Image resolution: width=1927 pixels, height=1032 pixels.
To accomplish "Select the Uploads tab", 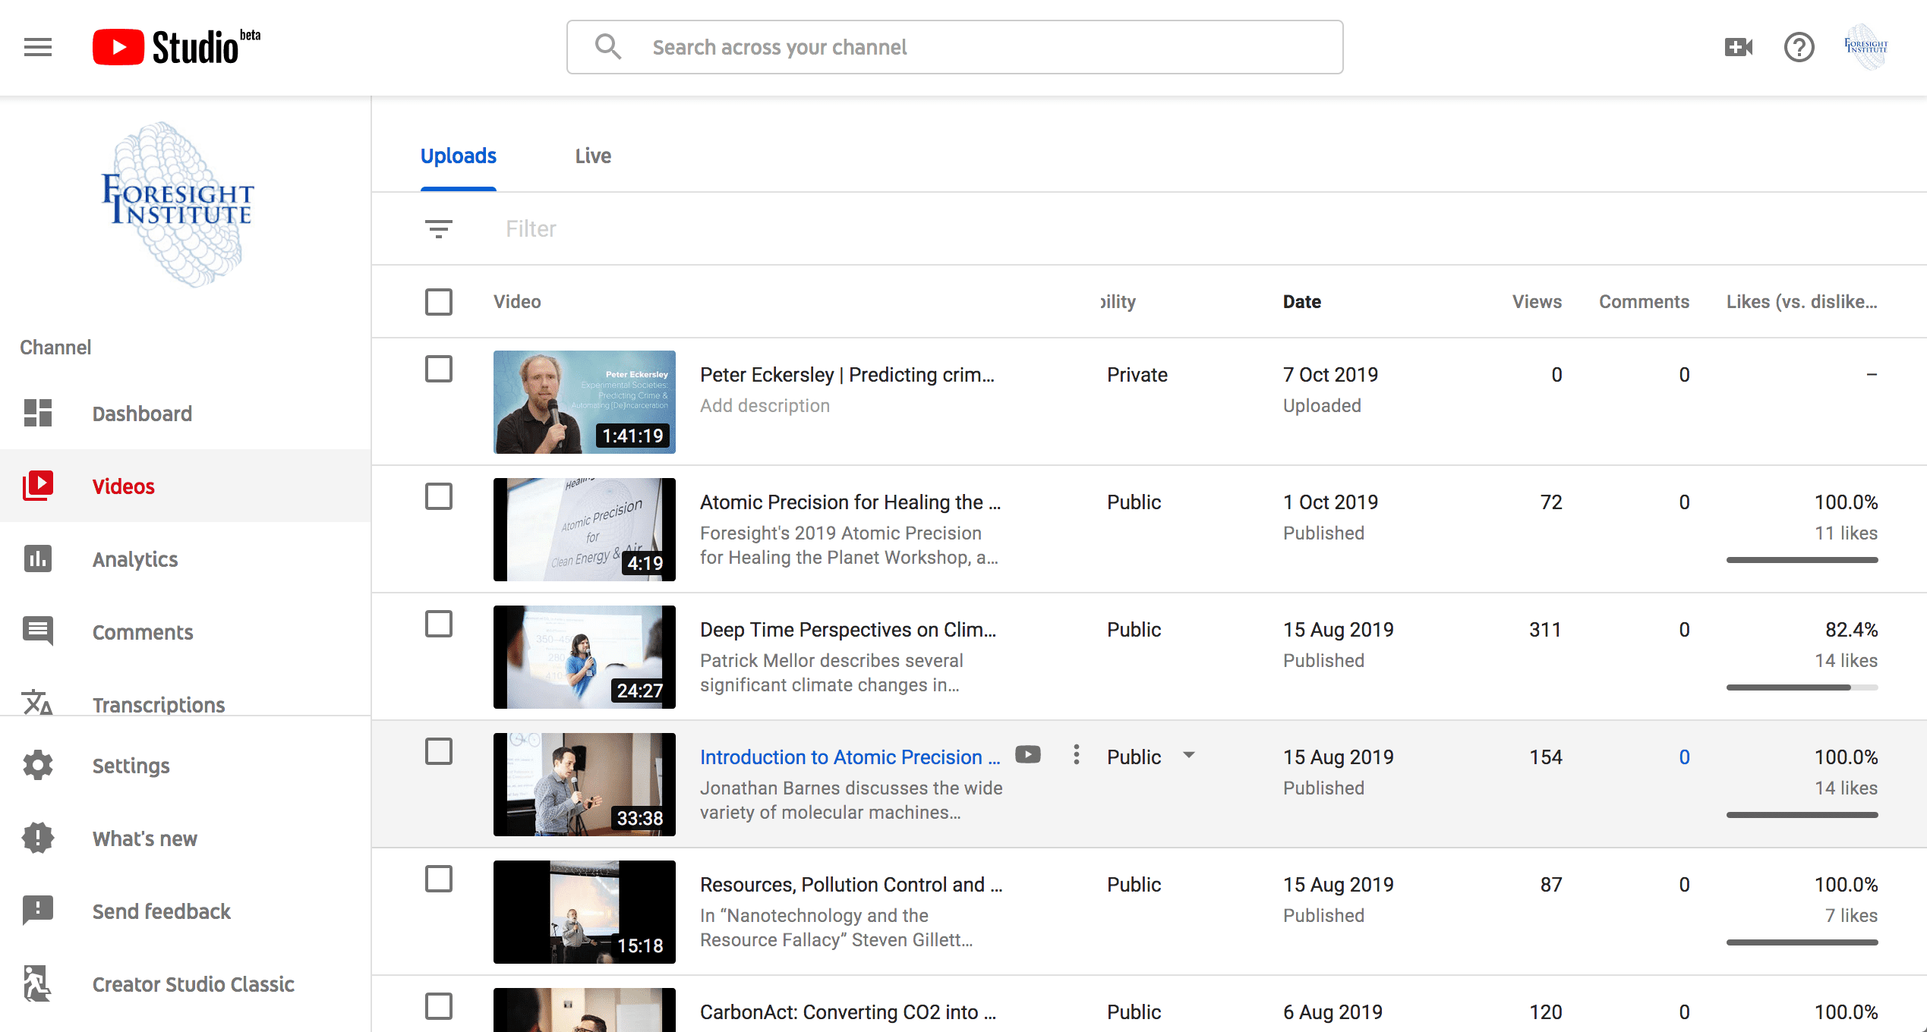I will [x=458, y=156].
